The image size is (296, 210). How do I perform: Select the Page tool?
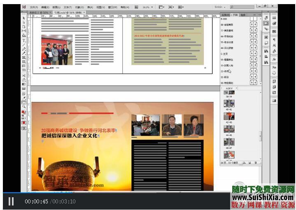coord(24,26)
